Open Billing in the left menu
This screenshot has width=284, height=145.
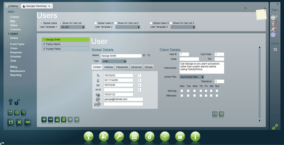(x=14, y=67)
